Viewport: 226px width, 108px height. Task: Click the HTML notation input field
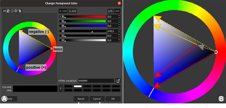(96, 81)
